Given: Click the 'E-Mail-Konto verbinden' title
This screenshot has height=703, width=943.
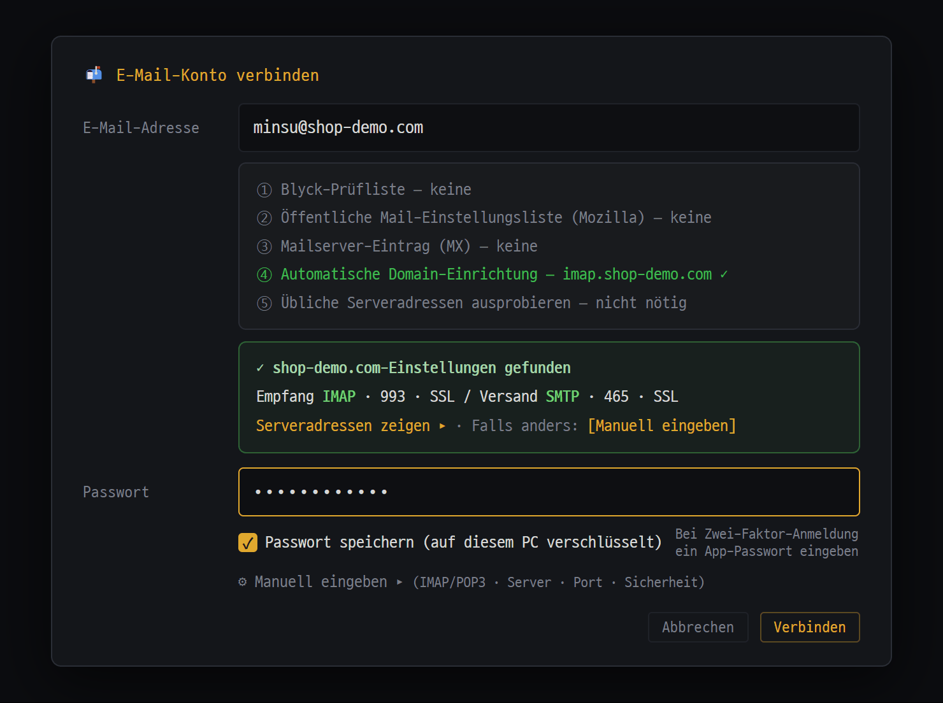Looking at the screenshot, I should pos(217,75).
